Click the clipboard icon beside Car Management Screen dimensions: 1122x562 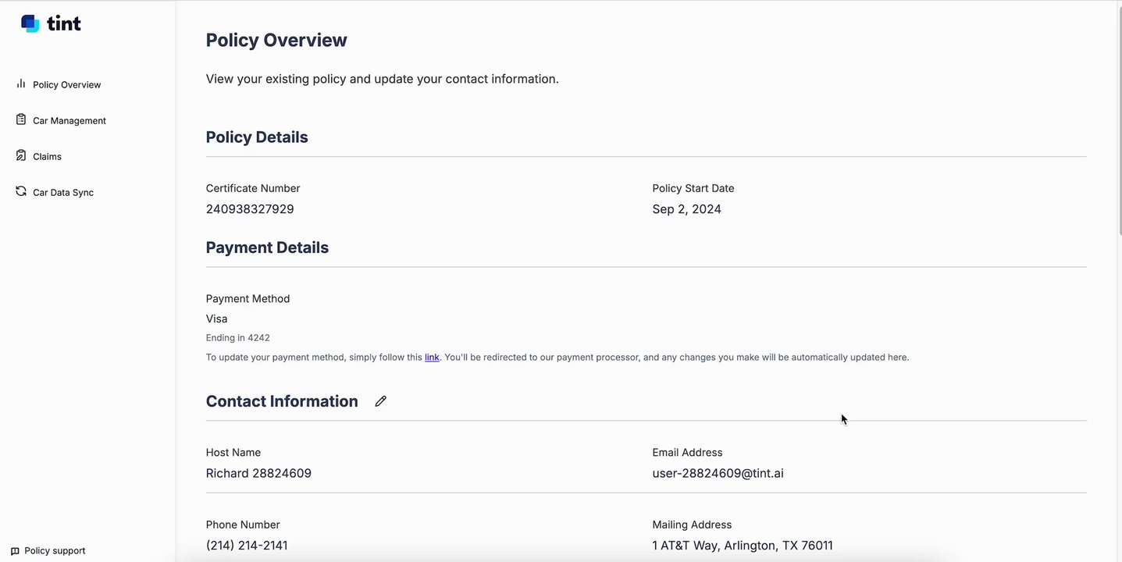coord(21,119)
